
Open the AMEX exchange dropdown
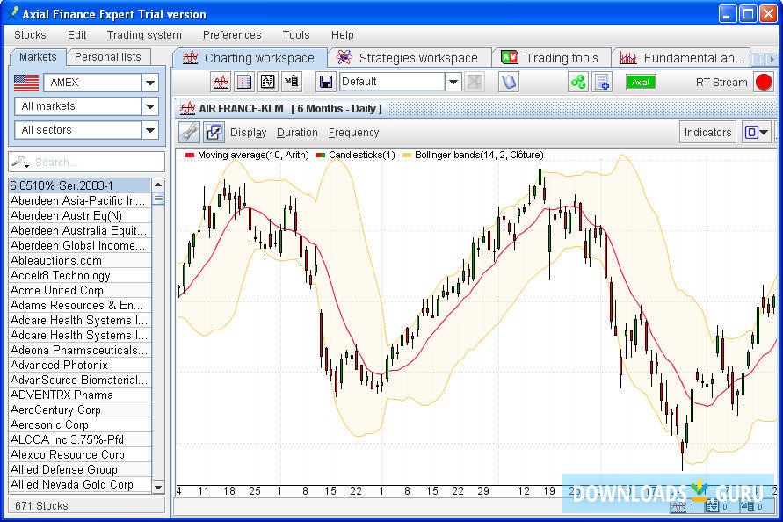tap(150, 83)
